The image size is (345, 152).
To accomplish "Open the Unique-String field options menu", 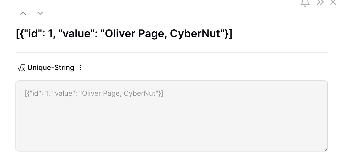I will click(x=80, y=68).
